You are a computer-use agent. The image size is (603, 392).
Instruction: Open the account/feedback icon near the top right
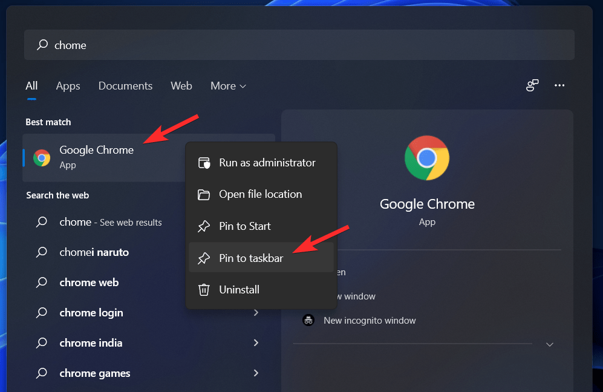pyautogui.click(x=532, y=85)
